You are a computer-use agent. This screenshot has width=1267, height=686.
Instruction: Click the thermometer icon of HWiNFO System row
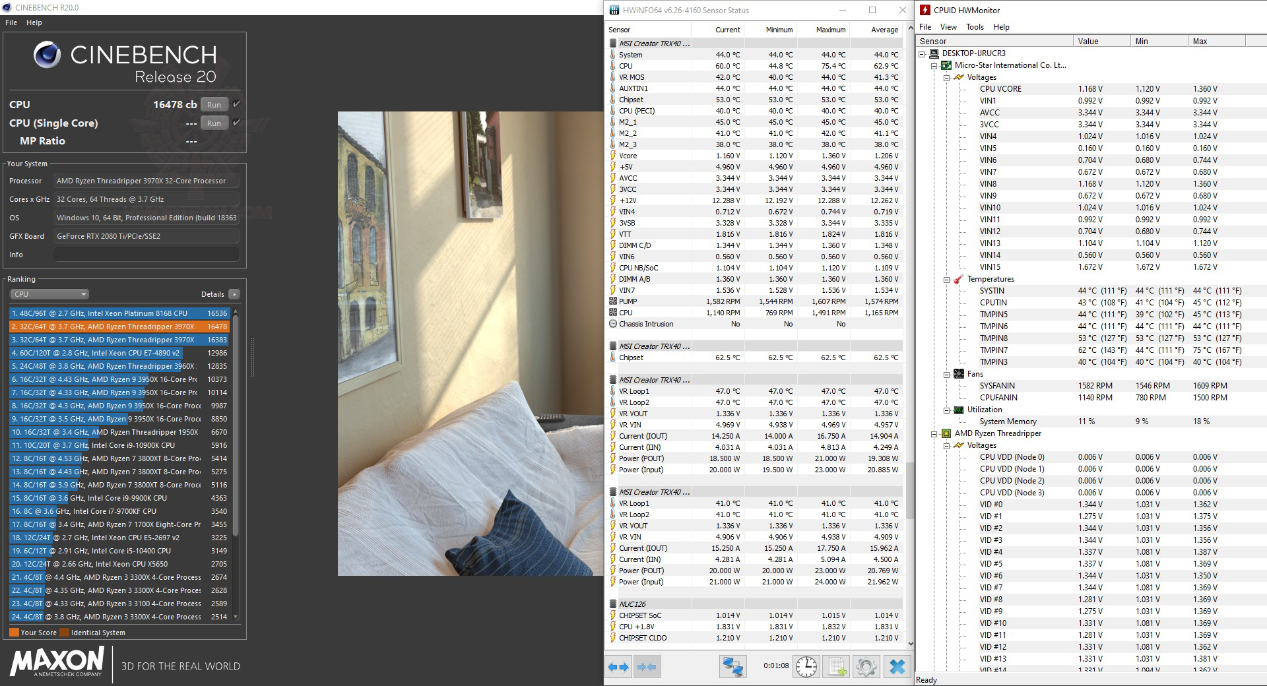(x=613, y=55)
